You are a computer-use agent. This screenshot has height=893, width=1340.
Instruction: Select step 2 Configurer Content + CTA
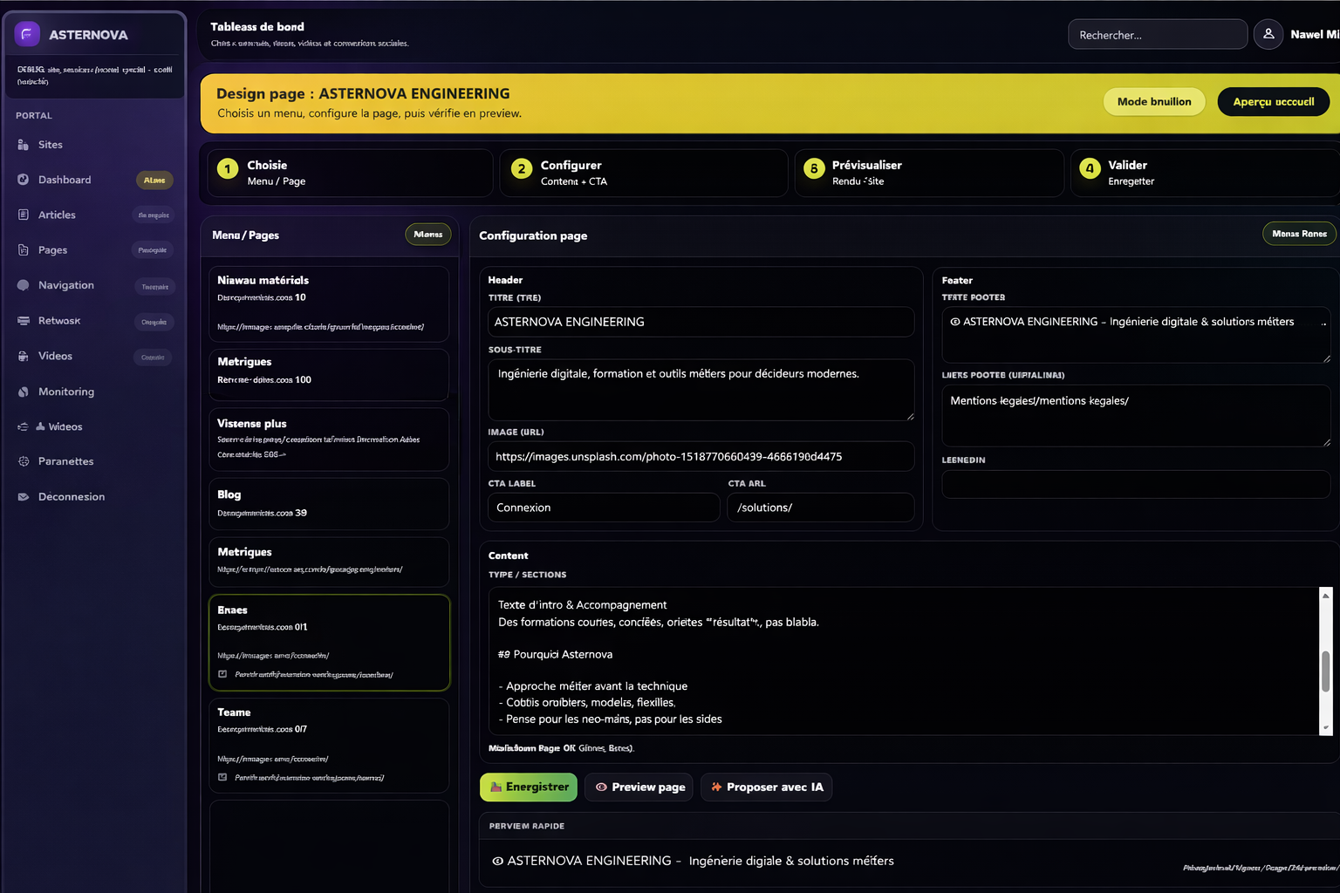tap(643, 172)
